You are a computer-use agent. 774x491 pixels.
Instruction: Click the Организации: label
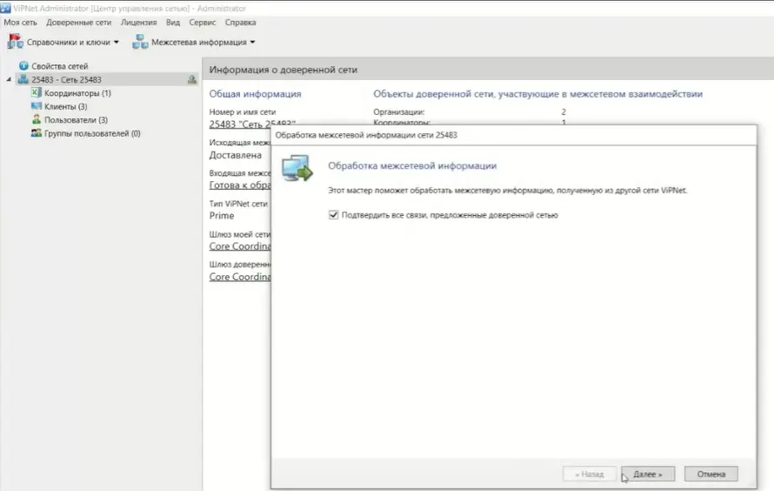[399, 111]
